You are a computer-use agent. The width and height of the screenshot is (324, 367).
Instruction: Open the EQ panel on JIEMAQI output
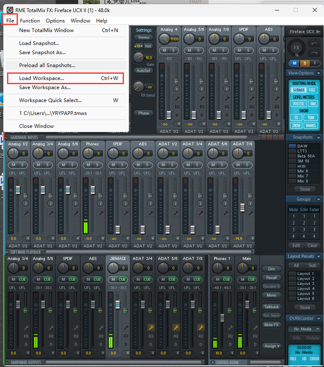tap(126, 336)
